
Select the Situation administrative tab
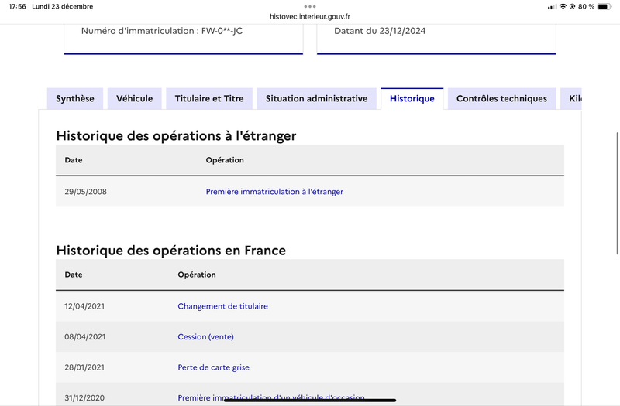point(317,99)
